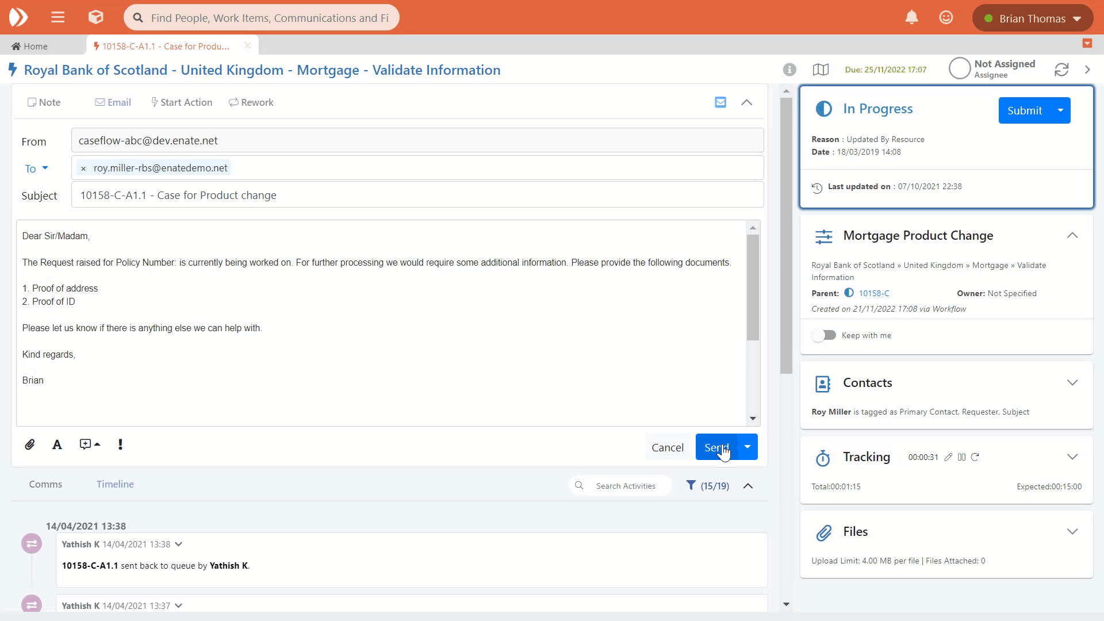Image resolution: width=1104 pixels, height=621 pixels.
Task: Open the parent case 10158-C link
Action: (x=873, y=293)
